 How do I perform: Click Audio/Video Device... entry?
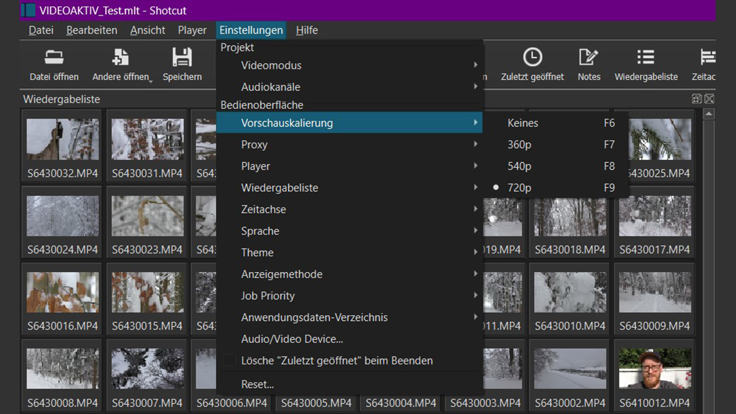292,339
